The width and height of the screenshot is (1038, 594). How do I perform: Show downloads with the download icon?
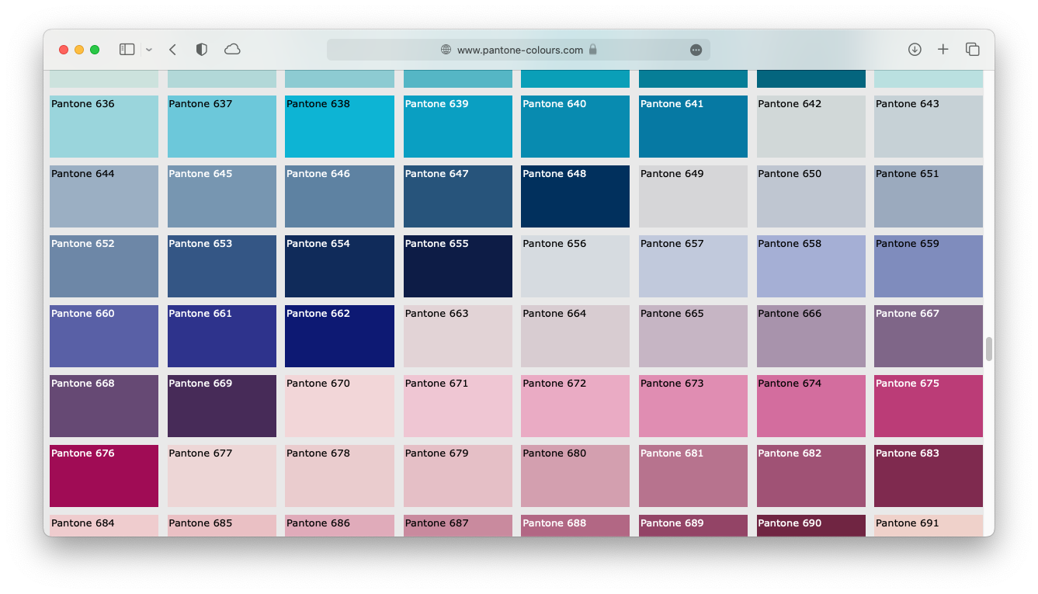[x=915, y=50]
